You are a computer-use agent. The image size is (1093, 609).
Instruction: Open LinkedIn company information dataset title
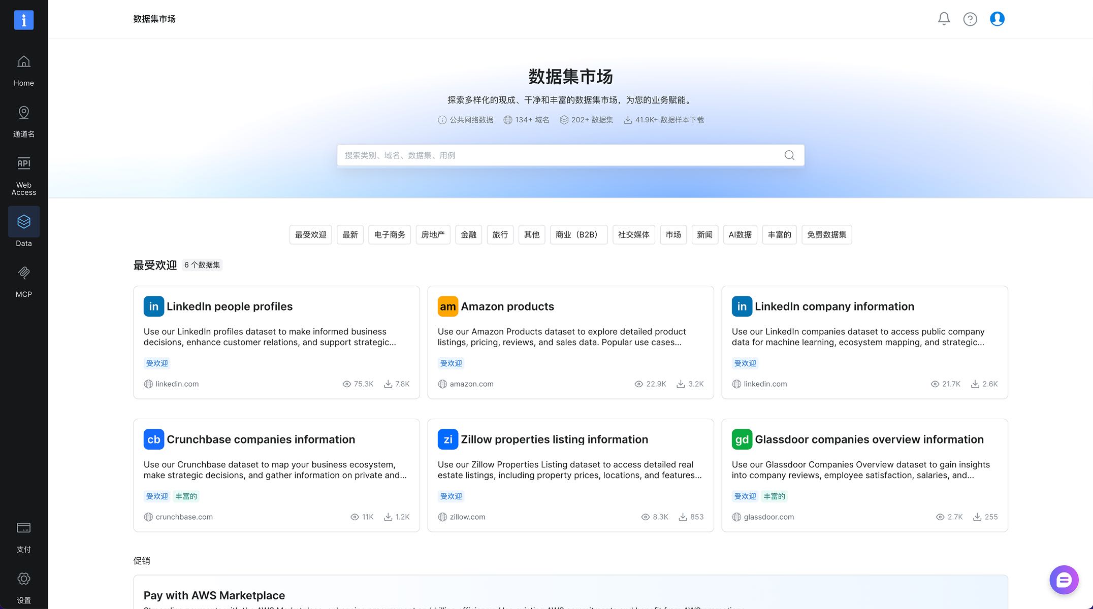point(834,307)
